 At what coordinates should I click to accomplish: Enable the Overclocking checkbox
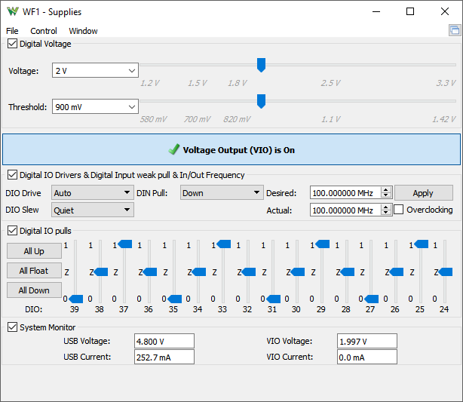(x=398, y=210)
